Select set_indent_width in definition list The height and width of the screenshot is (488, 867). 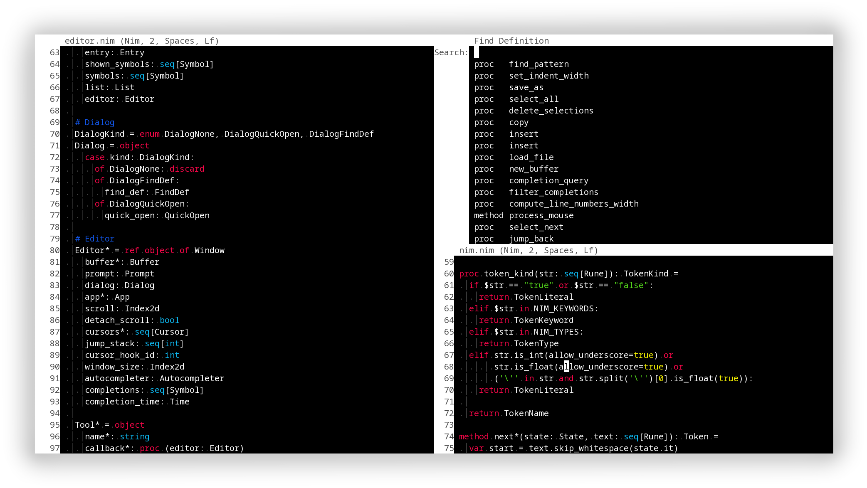pyautogui.click(x=548, y=76)
